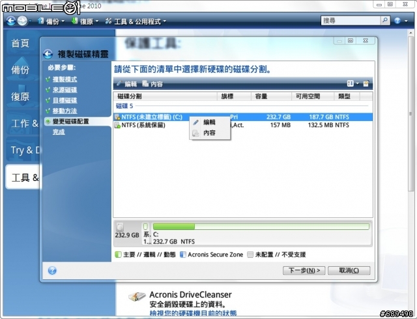The height and width of the screenshot is (319, 417).
Task: Click the sort columns icon
Action: point(351,83)
